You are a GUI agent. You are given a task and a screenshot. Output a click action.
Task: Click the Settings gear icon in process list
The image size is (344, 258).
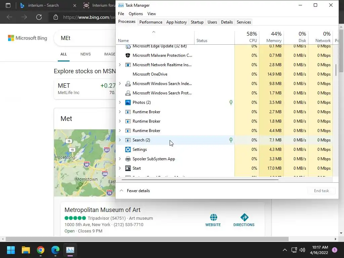point(128,149)
